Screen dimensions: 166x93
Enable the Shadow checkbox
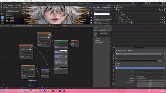coord(94,16)
